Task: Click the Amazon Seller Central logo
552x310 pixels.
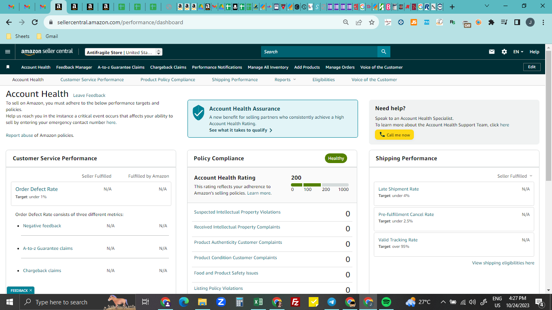Action: pyautogui.click(x=47, y=52)
